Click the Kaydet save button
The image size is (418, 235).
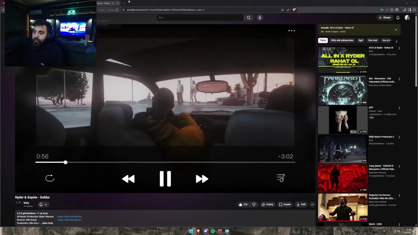(284, 205)
